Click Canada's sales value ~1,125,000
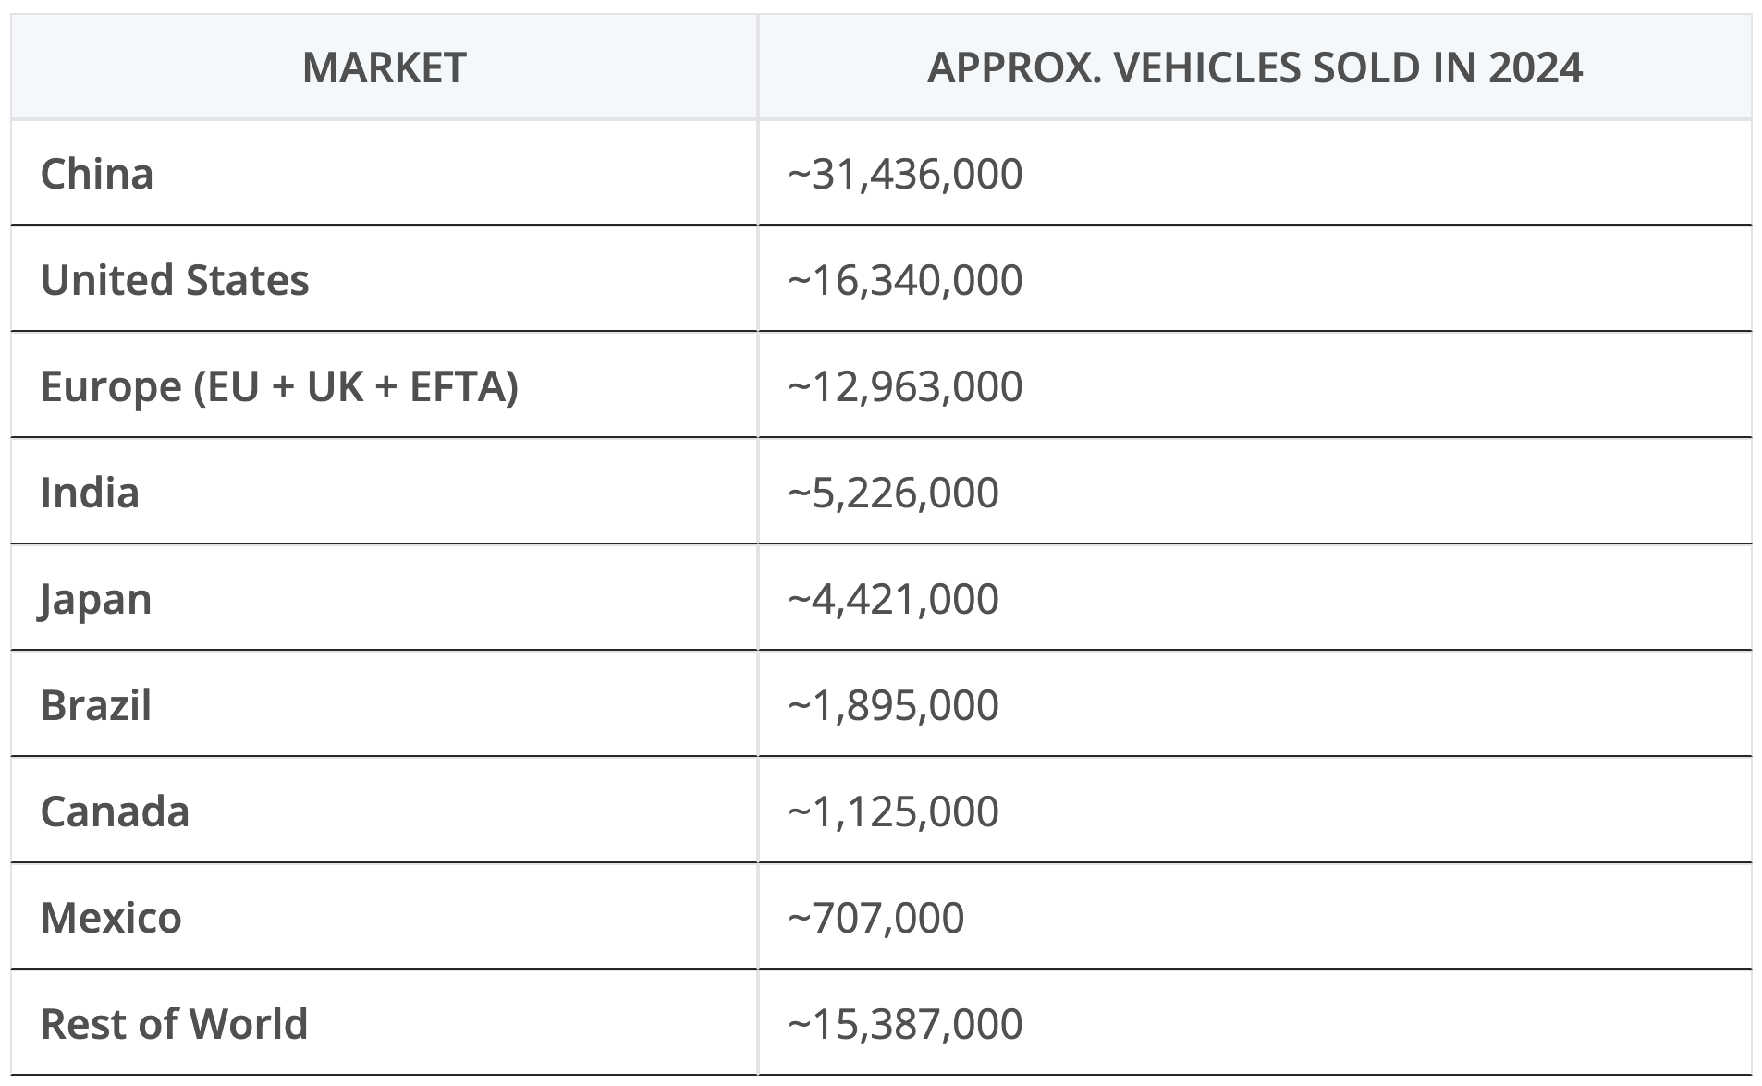 click(893, 811)
